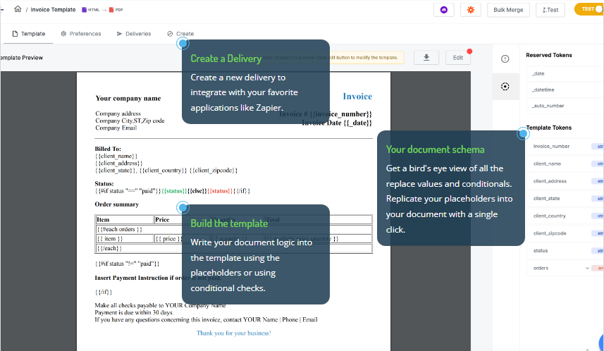Open the Deliveries tab

[x=134, y=34]
